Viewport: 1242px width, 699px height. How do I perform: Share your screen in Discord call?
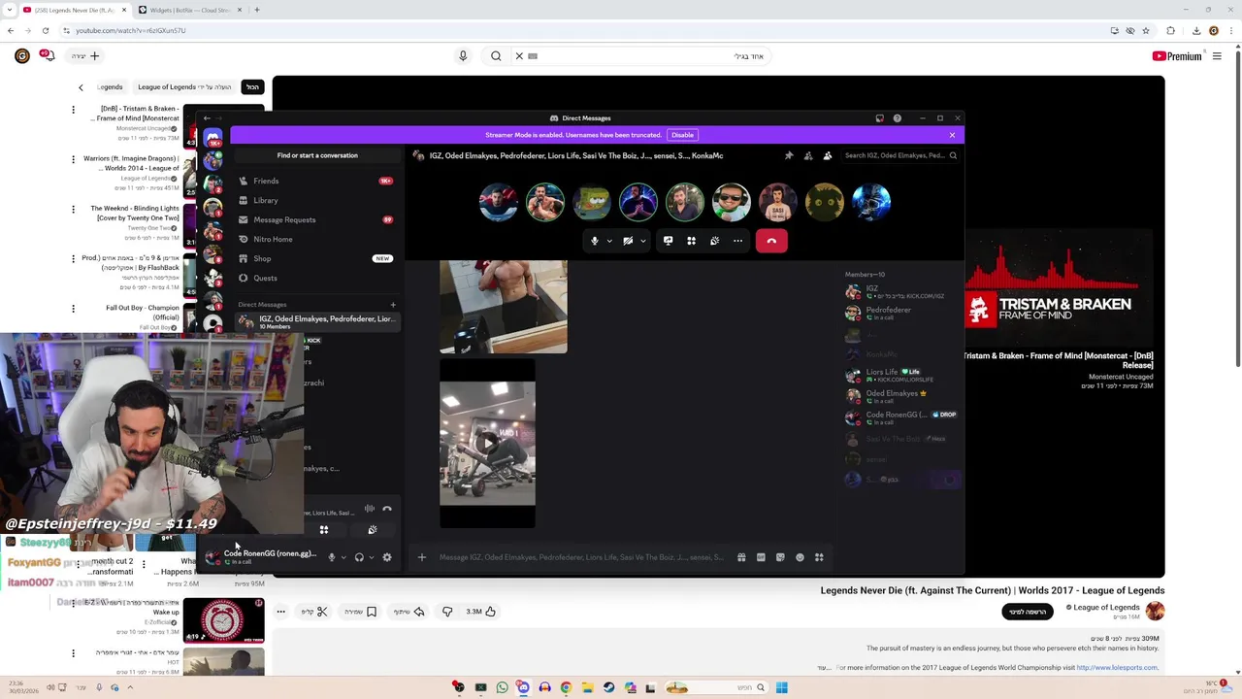[x=668, y=241]
